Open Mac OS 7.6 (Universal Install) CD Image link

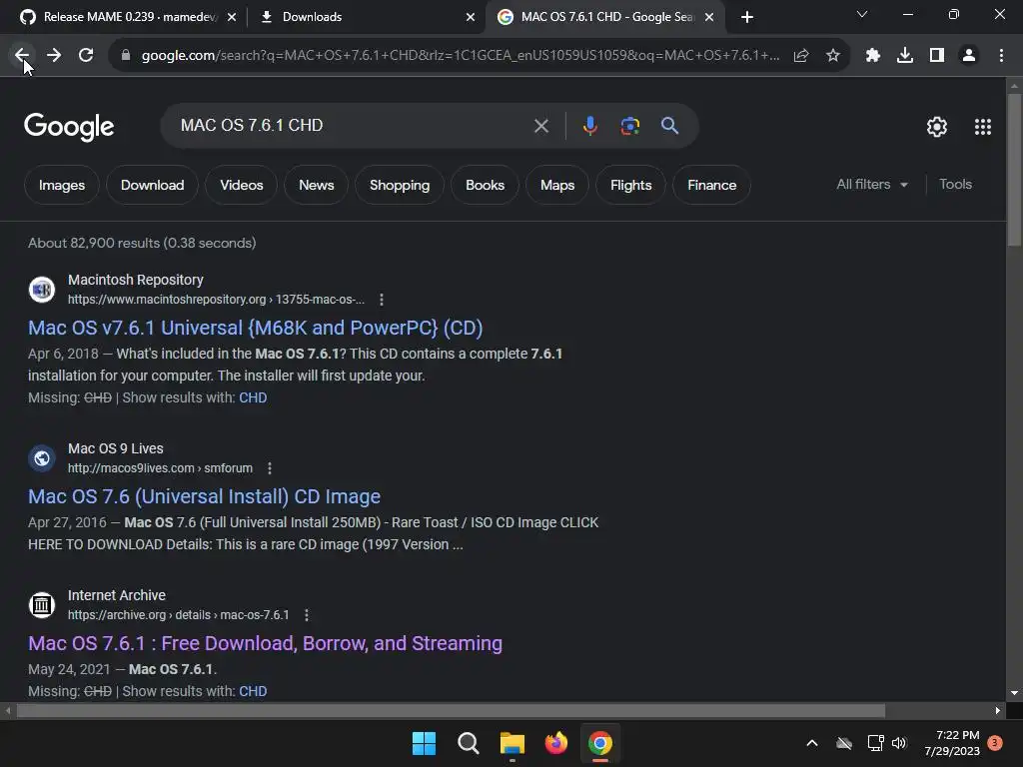(204, 496)
